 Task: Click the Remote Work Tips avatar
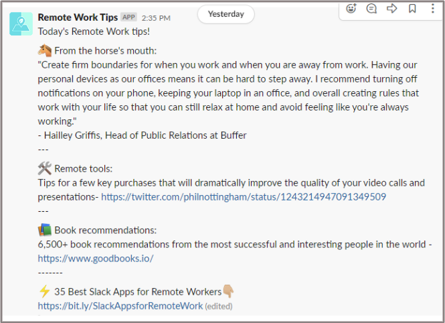coord(21,23)
